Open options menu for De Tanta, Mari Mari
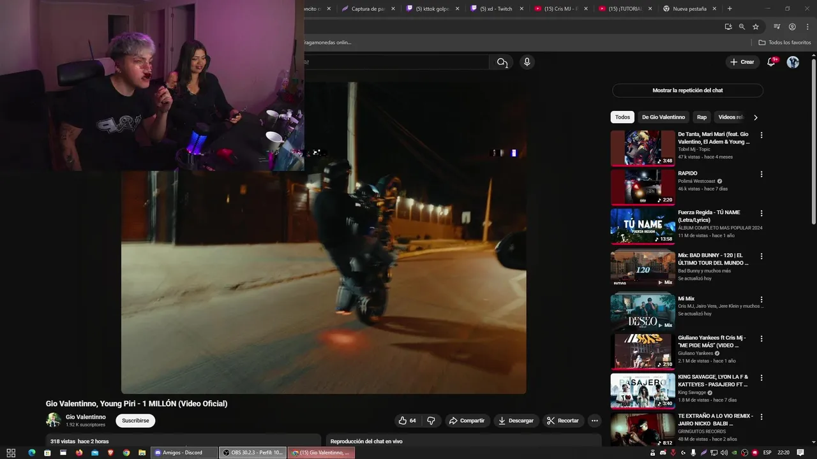 click(761, 135)
